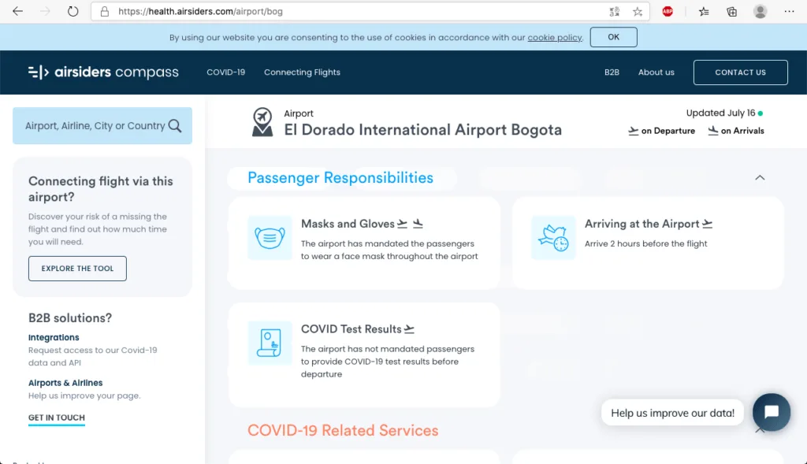Image resolution: width=807 pixels, height=464 pixels.
Task: Collapse the Passenger Responsibilities section
Action: tap(760, 178)
